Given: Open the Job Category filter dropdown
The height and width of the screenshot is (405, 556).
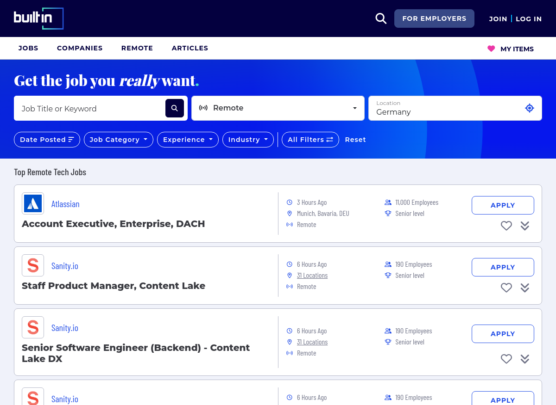Looking at the screenshot, I should tap(119, 140).
